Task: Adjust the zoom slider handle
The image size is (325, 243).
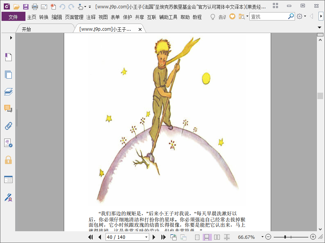Action: click(285, 237)
